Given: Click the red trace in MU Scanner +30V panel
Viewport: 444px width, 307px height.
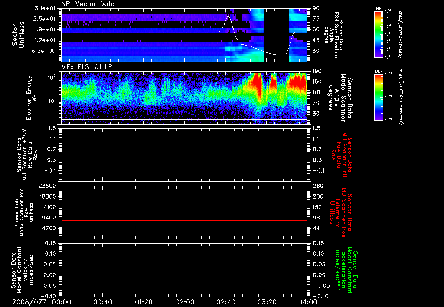Looking at the screenshot, I should click(184, 168).
